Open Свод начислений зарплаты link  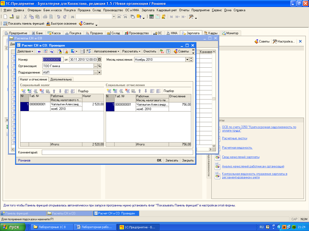[x=241, y=157]
